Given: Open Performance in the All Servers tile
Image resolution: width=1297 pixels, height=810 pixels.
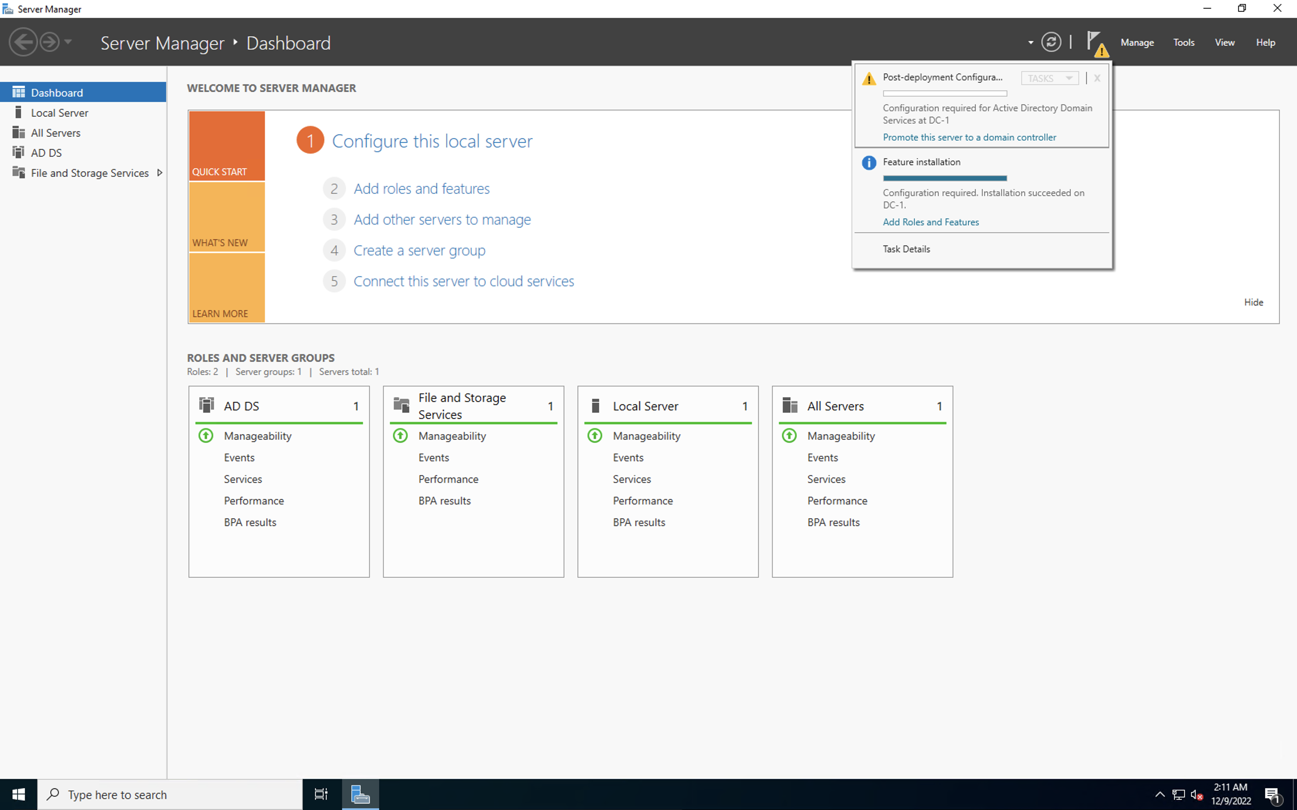Looking at the screenshot, I should pyautogui.click(x=837, y=501).
